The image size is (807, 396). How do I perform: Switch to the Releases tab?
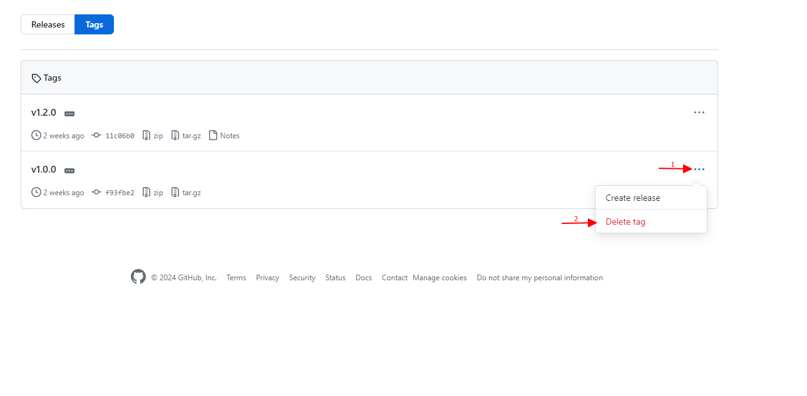coord(48,24)
